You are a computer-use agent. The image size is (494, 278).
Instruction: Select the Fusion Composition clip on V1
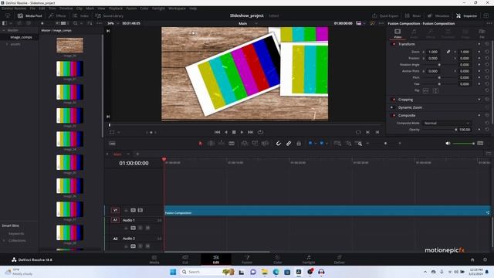point(327,211)
